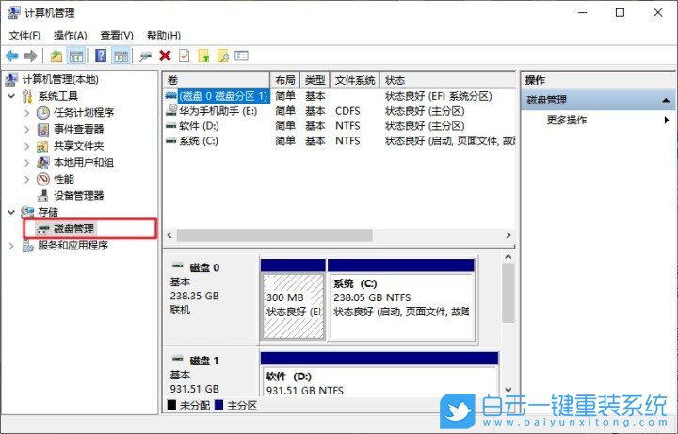Image resolution: width=678 pixels, height=434 pixels.
Task: Click the 华为手机助手 (E:) disc icon
Action: click(x=171, y=110)
